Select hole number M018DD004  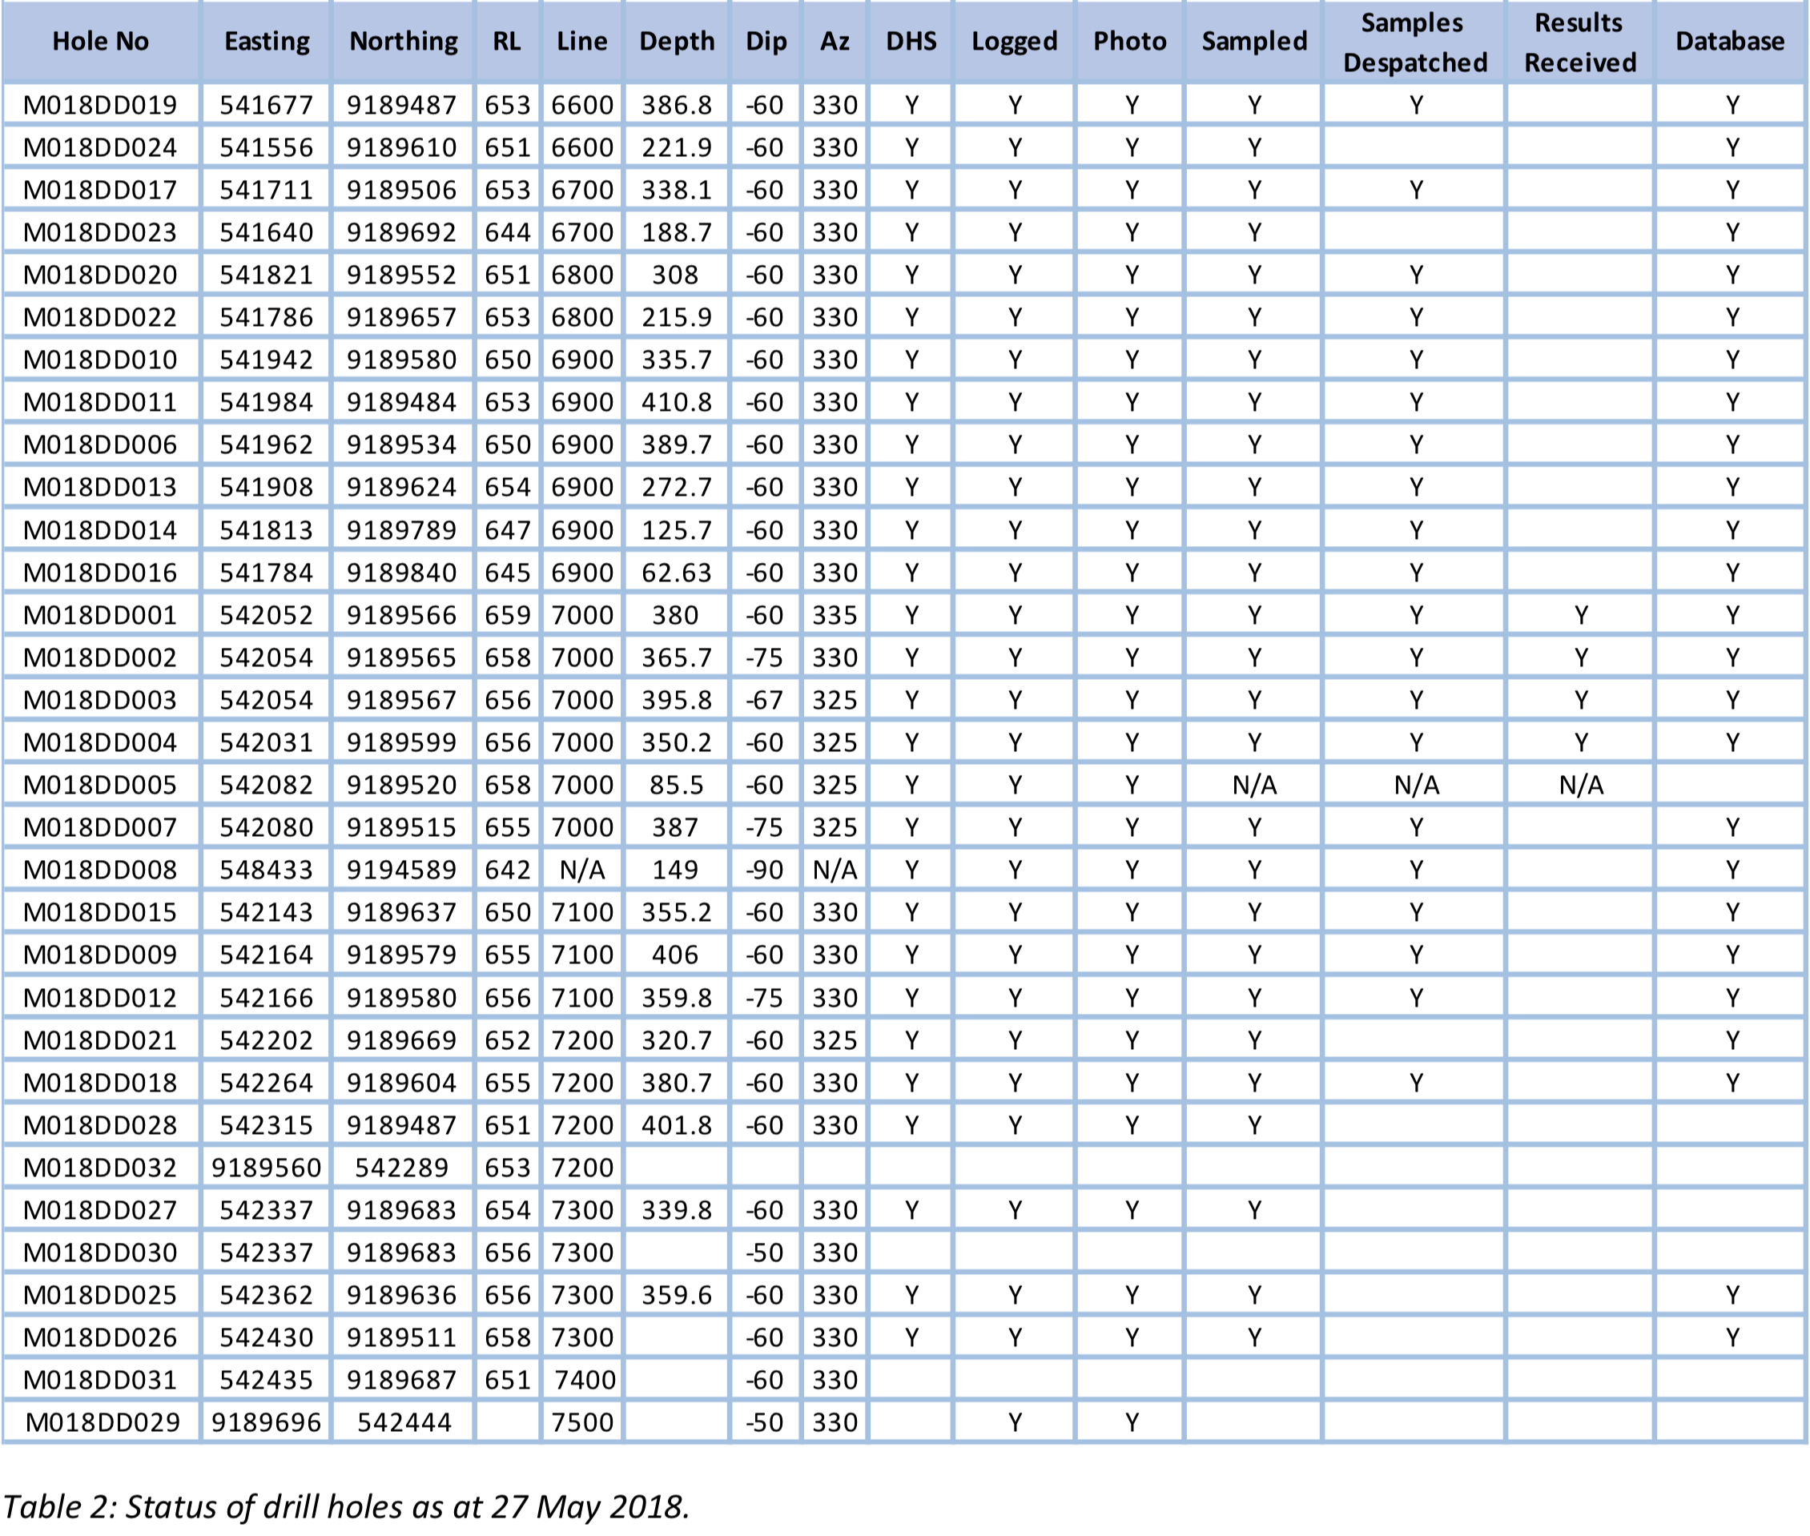pos(100,742)
